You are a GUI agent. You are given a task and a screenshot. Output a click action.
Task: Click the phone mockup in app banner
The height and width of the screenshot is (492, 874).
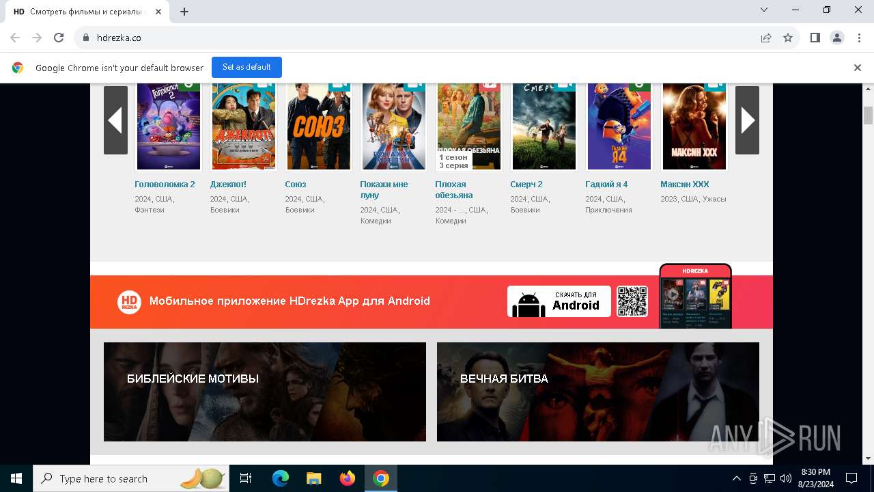[695, 296]
